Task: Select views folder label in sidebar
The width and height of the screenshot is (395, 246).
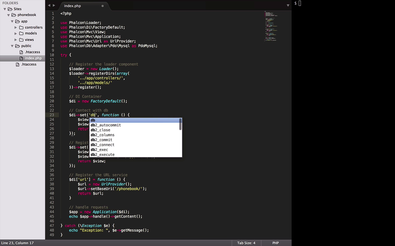Action: [x=29, y=40]
